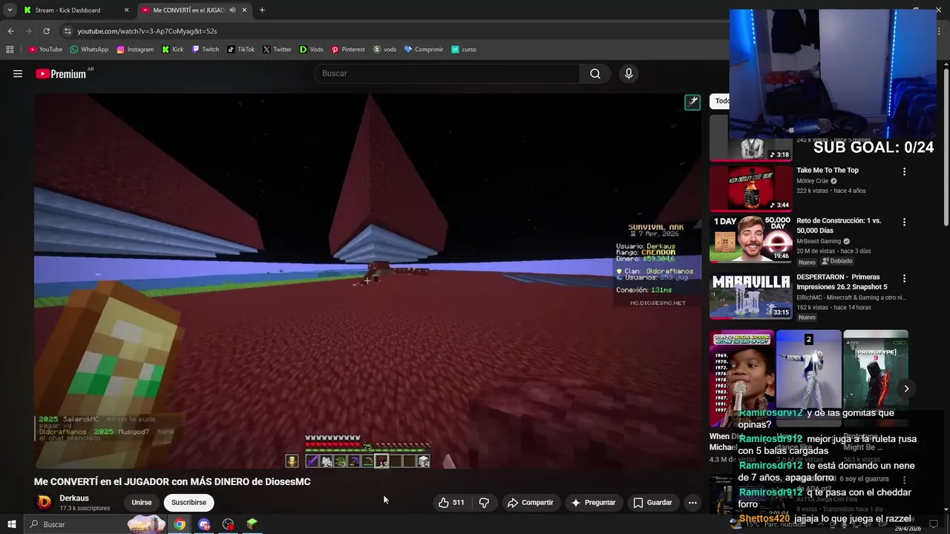Close the Kick Dashboard tab

pos(126,10)
